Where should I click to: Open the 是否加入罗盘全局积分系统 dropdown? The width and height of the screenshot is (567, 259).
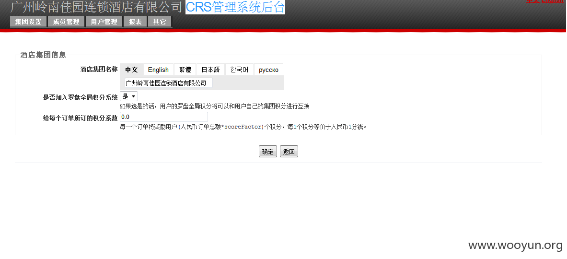[128, 96]
